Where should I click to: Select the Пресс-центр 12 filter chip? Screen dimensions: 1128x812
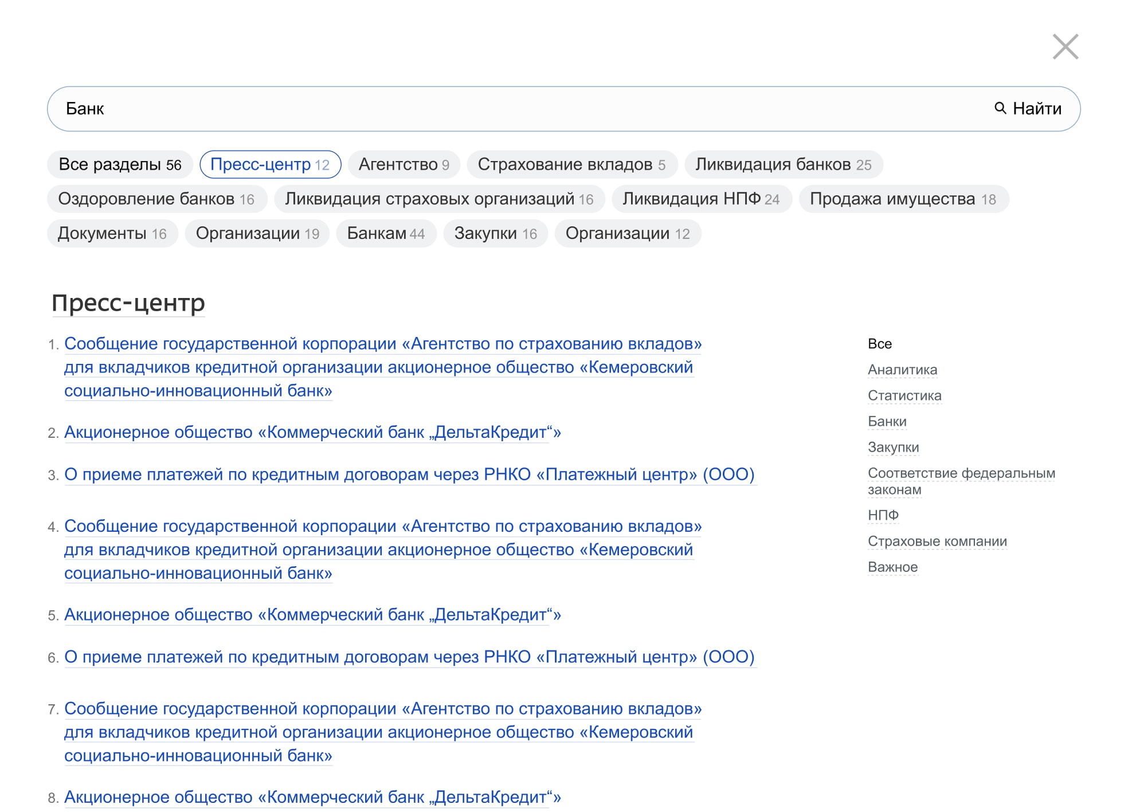coord(270,165)
